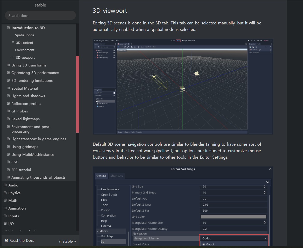Viewport: 303px width, 248px height.
Task: Click the red sidebar scrollbar thumb
Action: pyautogui.click(x=78, y=94)
